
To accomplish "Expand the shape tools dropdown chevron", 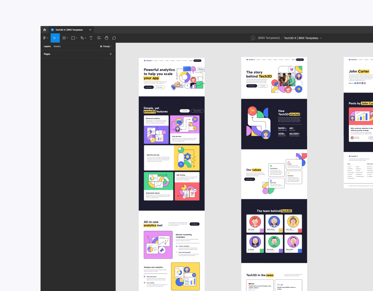I will [x=76, y=38].
